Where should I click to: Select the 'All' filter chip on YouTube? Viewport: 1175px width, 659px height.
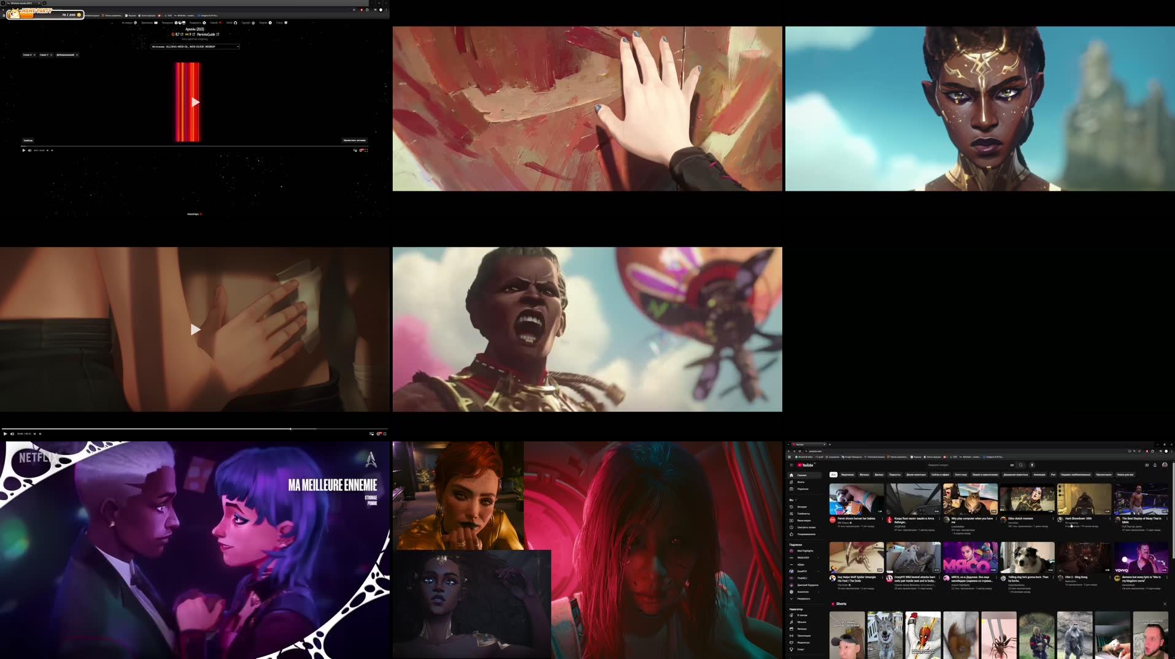coord(833,474)
